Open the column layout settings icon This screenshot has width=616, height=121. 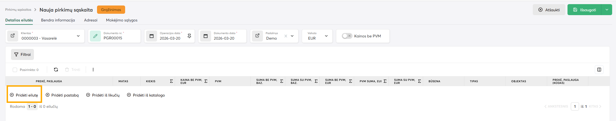pyautogui.click(x=599, y=70)
